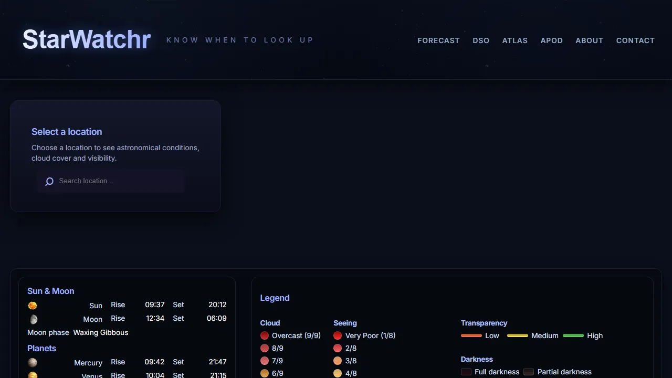Open the FORECAST page

[x=438, y=40]
